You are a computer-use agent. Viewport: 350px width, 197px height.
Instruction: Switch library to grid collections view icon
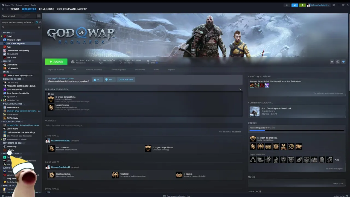coord(39,16)
